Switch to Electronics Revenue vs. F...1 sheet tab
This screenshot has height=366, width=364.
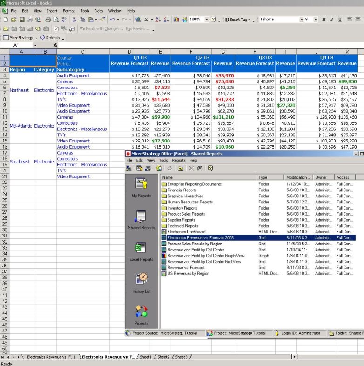tap(51, 357)
